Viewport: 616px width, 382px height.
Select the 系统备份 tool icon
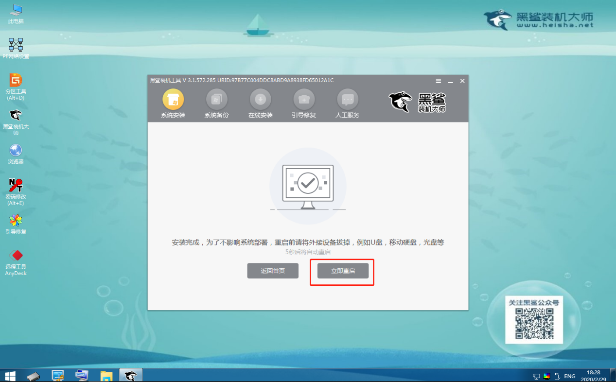coord(217,102)
